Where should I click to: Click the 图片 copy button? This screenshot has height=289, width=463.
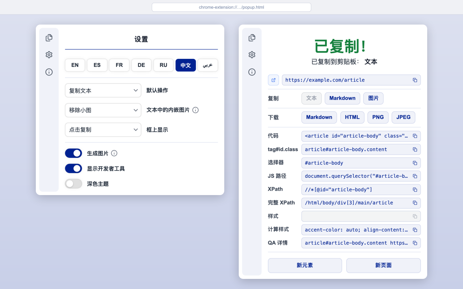coord(373,98)
